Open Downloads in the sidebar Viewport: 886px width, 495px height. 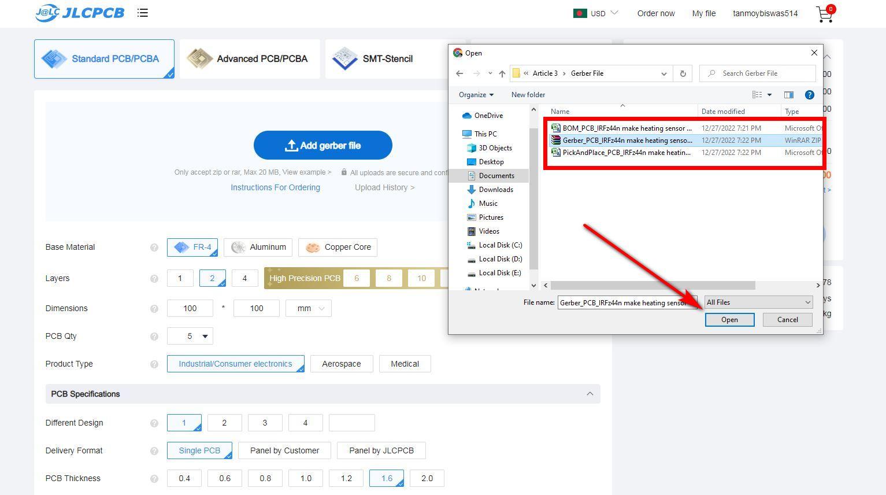[490, 190]
